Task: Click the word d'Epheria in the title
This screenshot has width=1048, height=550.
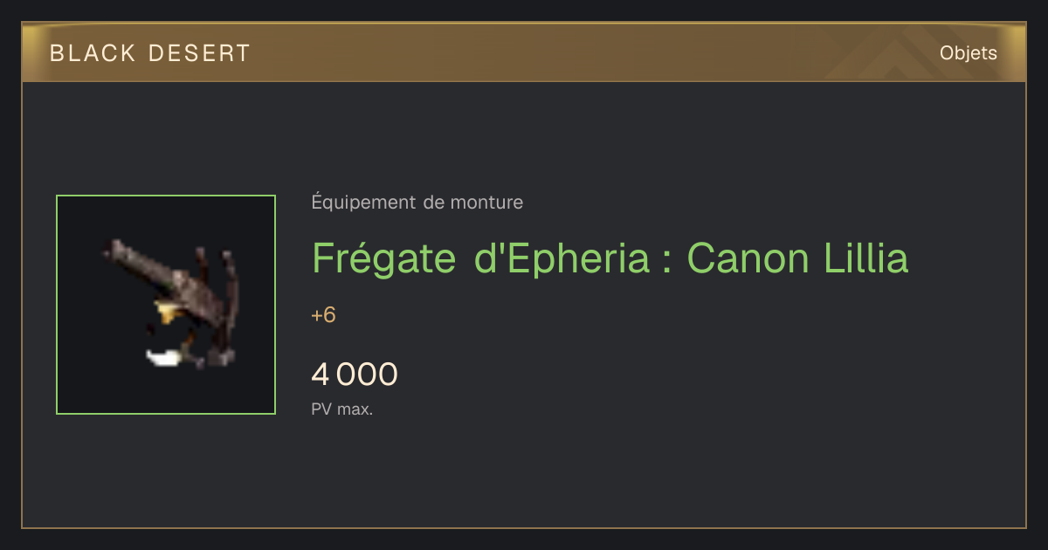Action: click(562, 258)
